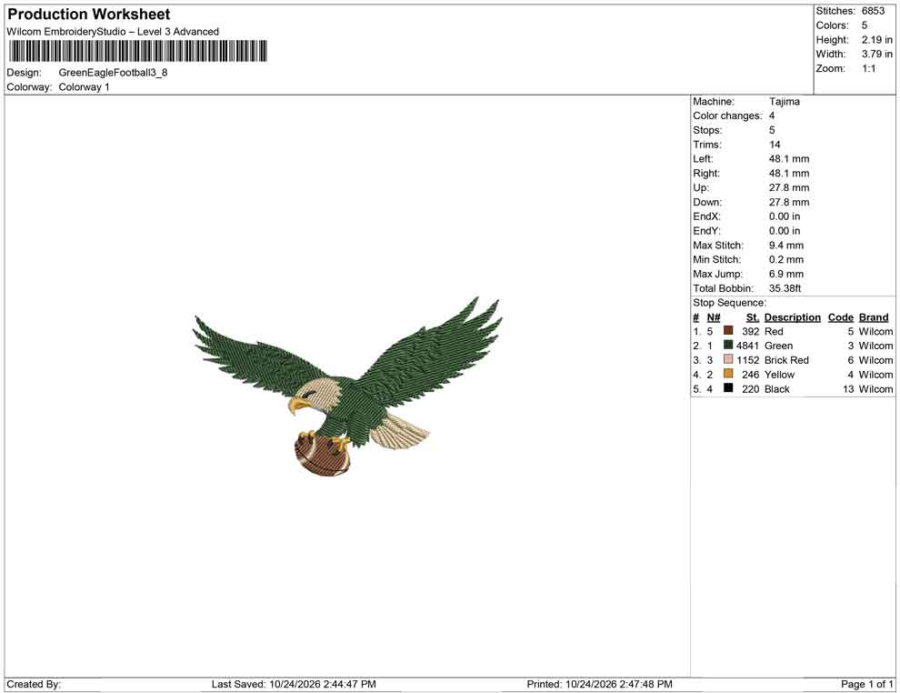The height and width of the screenshot is (693, 900).
Task: Click the 'Brand' column header
Action: click(x=874, y=317)
